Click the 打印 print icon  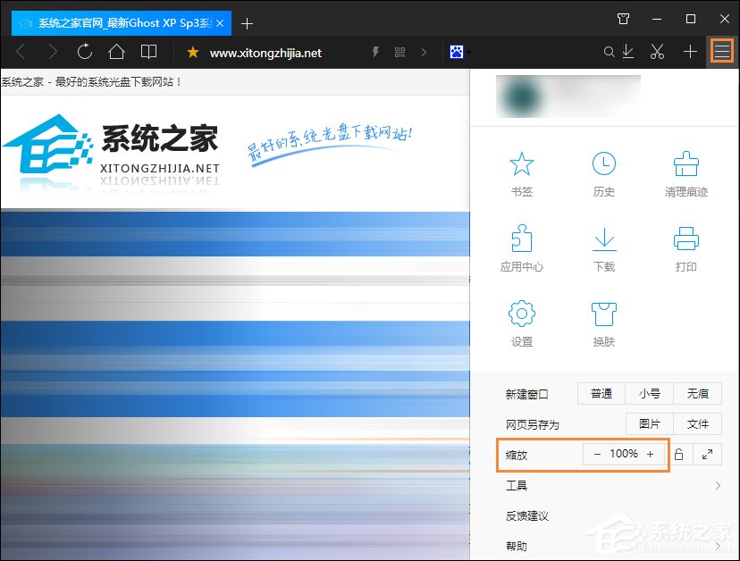click(x=685, y=248)
